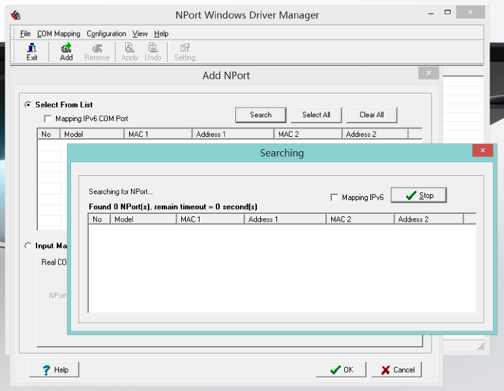Screen dimensions: 504x391
Task: Click the Clear All button
Action: coord(372,115)
